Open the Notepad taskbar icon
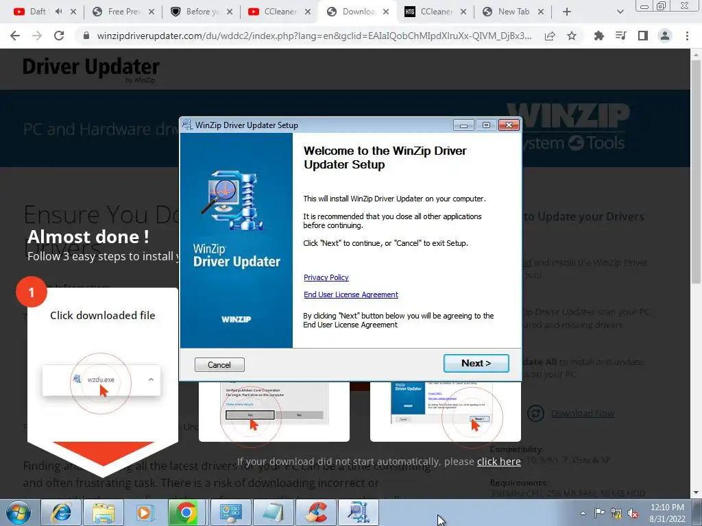Viewport: 702px width, 526px height. click(x=273, y=512)
